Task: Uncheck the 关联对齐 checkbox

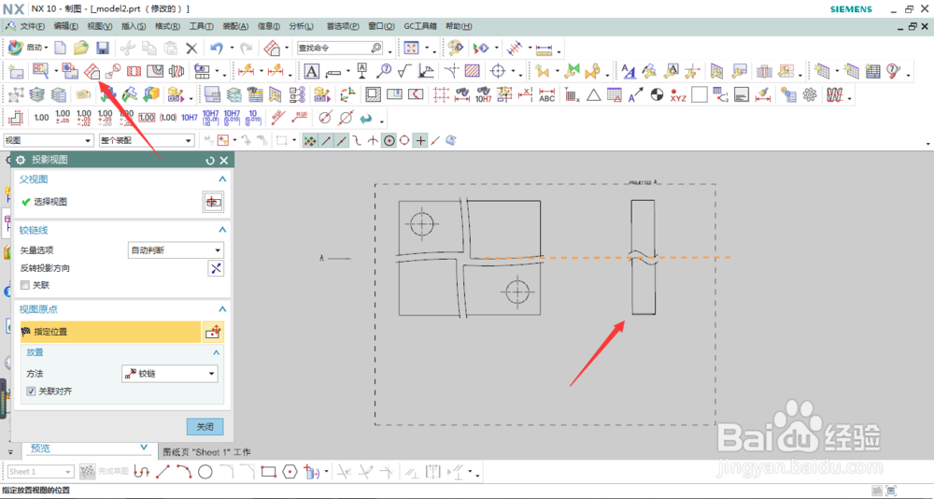Action: (x=32, y=392)
